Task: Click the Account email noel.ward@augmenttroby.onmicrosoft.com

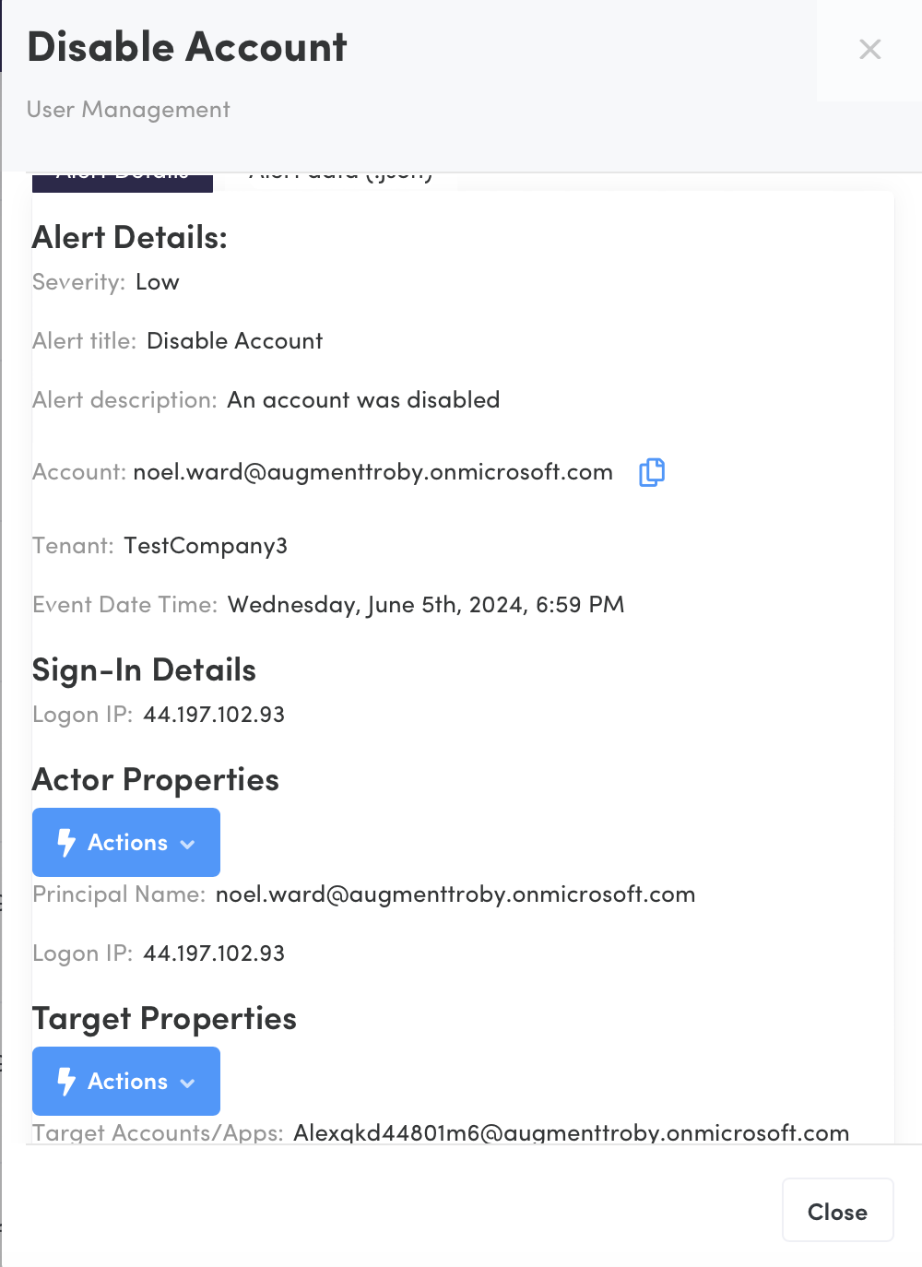Action: point(372,472)
